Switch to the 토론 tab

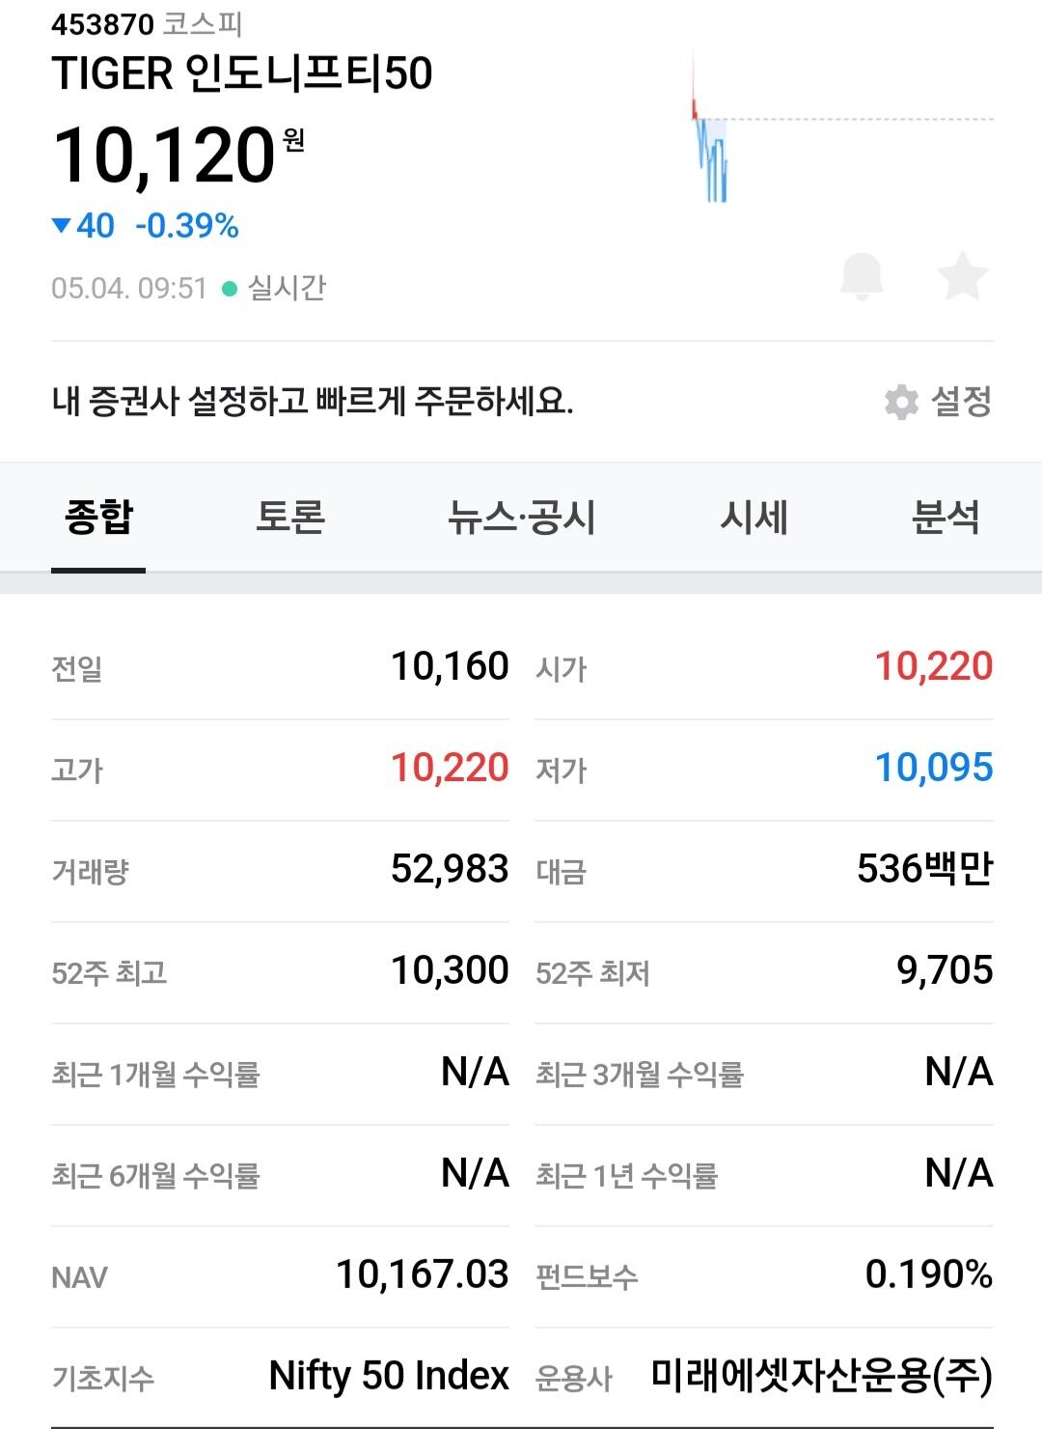click(290, 518)
